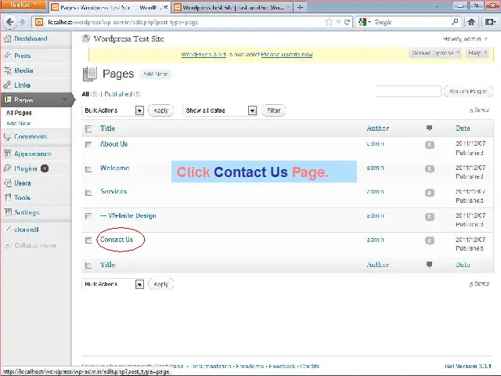Screen dimensions: 501x376
Task: Click the Media icon in sidebar
Action: click(x=7, y=70)
